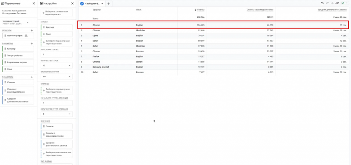Grab the Браузер handle in Переменные panel
Screen dimensions: 351x165
tap(5, 48)
